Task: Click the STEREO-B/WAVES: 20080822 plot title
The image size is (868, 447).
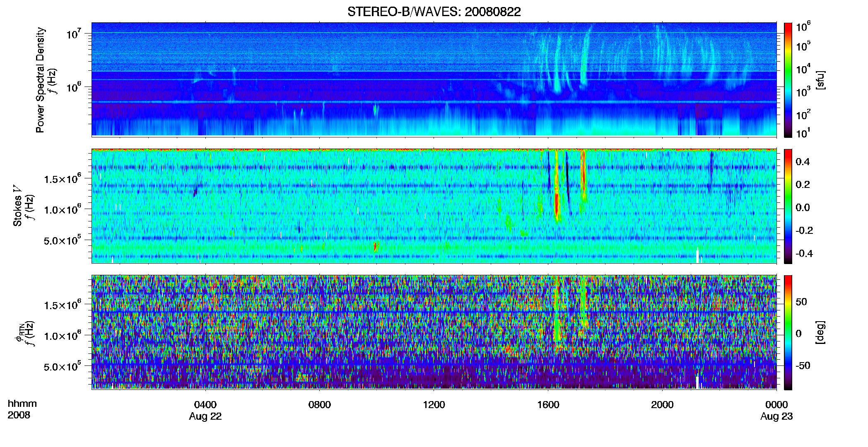Action: pos(434,12)
